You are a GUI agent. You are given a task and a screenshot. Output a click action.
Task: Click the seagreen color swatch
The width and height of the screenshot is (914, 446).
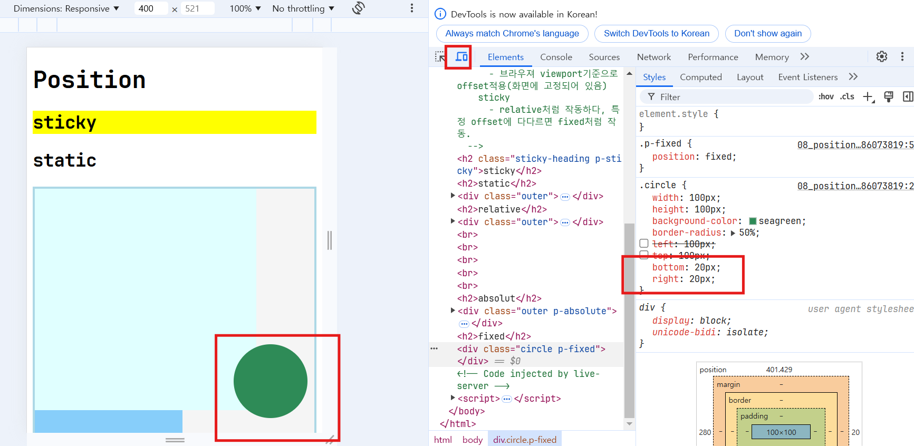point(753,221)
